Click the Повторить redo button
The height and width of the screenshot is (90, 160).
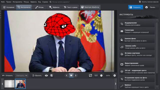click(x=22, y=75)
